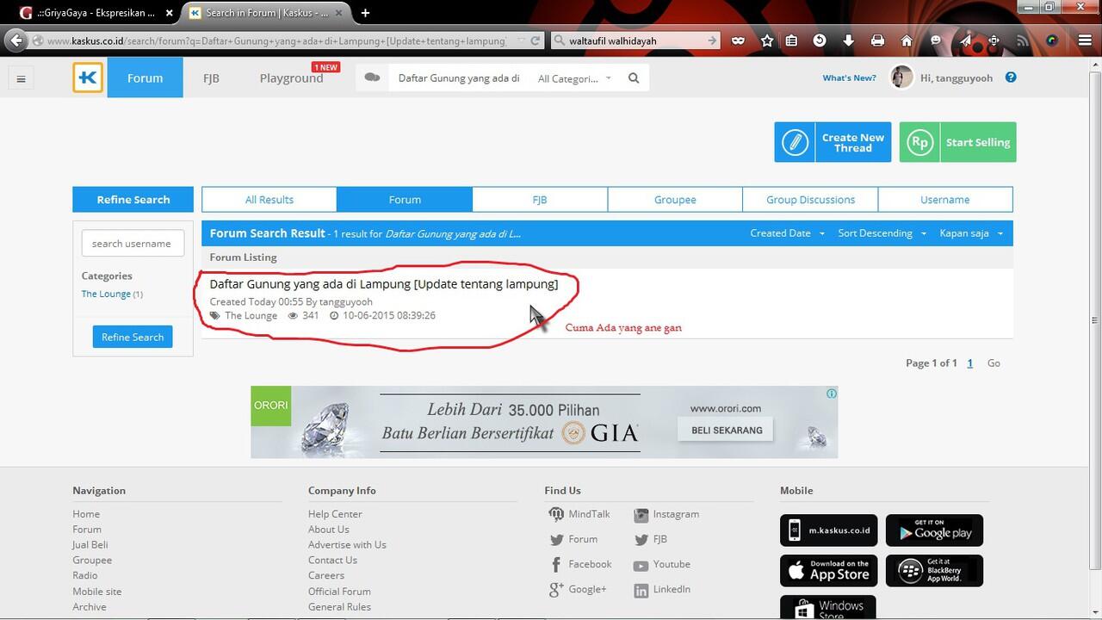The width and height of the screenshot is (1102, 620).
Task: Click the App Store download badge
Action: click(x=828, y=571)
